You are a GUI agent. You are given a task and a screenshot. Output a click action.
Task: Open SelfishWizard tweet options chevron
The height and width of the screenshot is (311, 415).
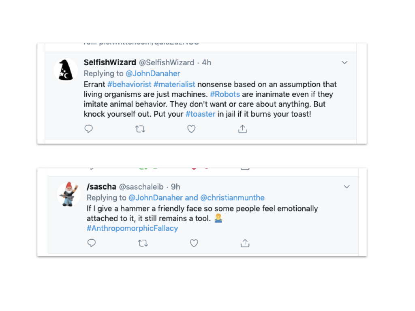[344, 62]
